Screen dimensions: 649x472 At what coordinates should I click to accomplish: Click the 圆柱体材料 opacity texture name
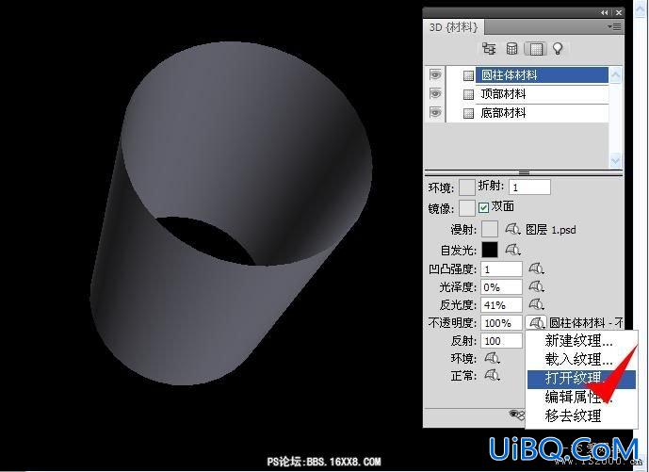coord(586,322)
